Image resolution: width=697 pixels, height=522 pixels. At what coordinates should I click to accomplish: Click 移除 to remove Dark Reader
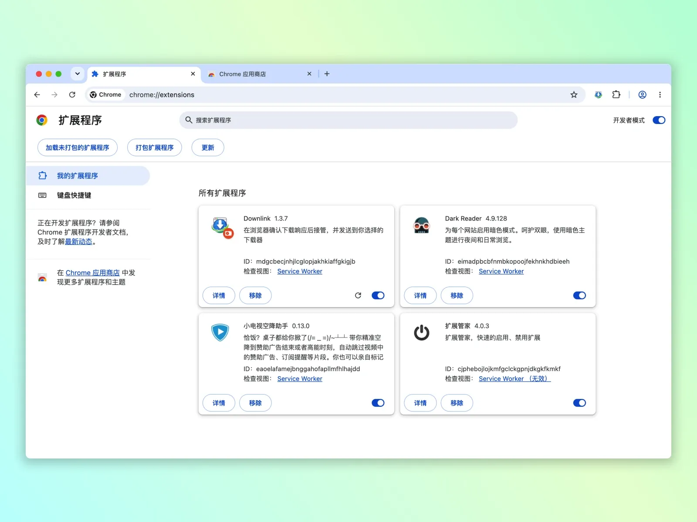457,295
